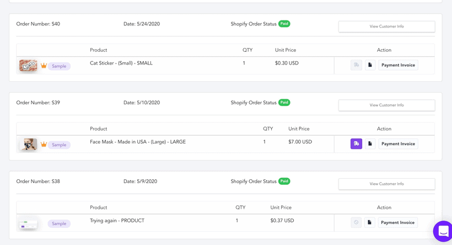Open Payment Invoice for Face Mask order

(x=398, y=143)
